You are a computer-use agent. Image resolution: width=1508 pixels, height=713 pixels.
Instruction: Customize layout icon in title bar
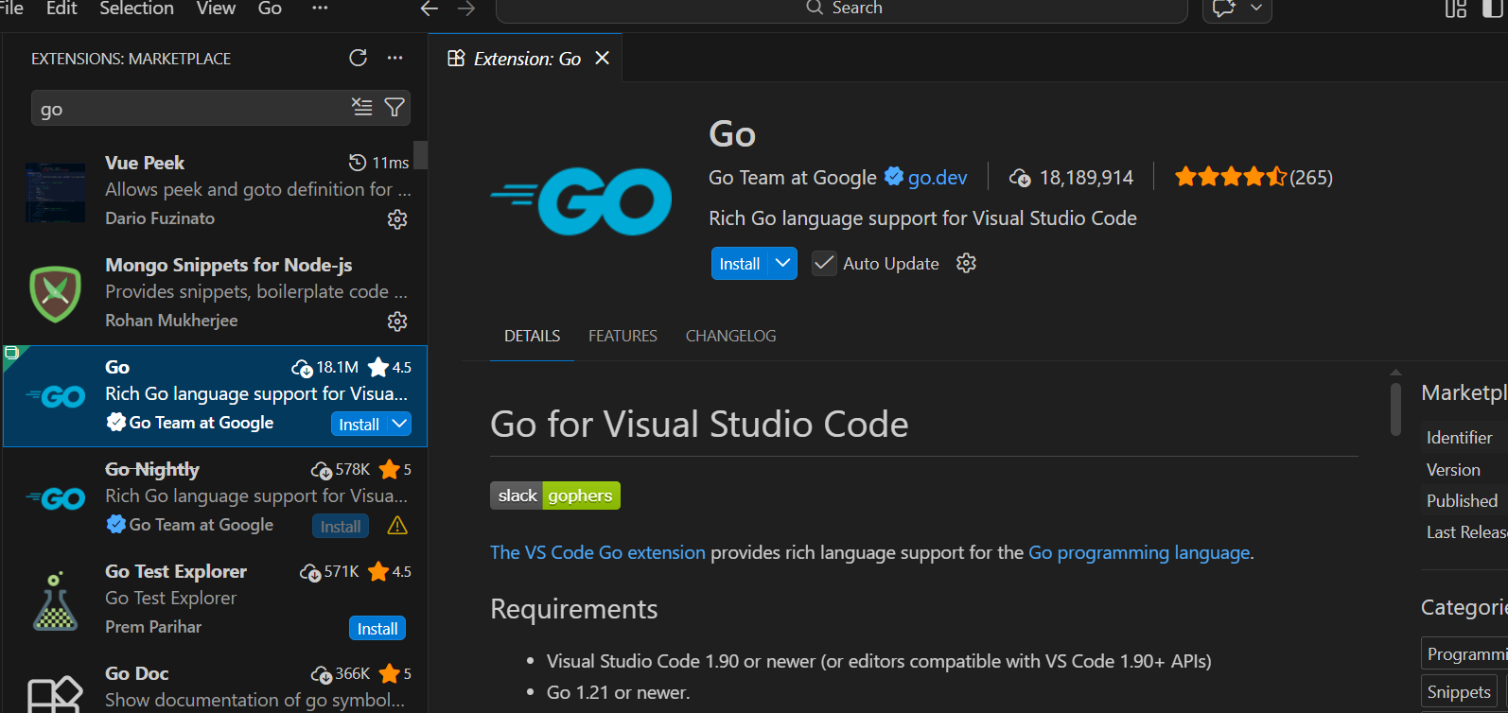(1456, 9)
